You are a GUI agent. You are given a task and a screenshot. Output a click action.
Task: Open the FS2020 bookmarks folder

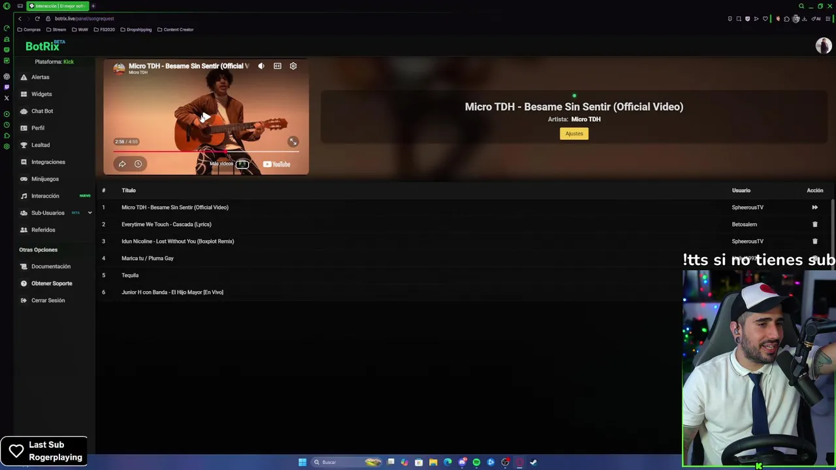click(104, 29)
